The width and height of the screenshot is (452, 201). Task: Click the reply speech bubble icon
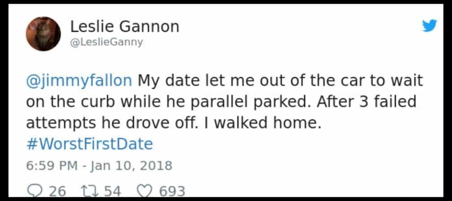[34, 191]
